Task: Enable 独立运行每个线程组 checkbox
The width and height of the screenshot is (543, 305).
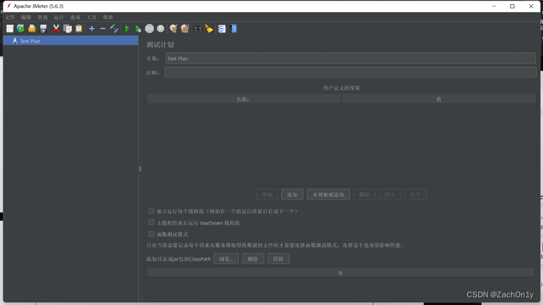Action: (x=152, y=211)
